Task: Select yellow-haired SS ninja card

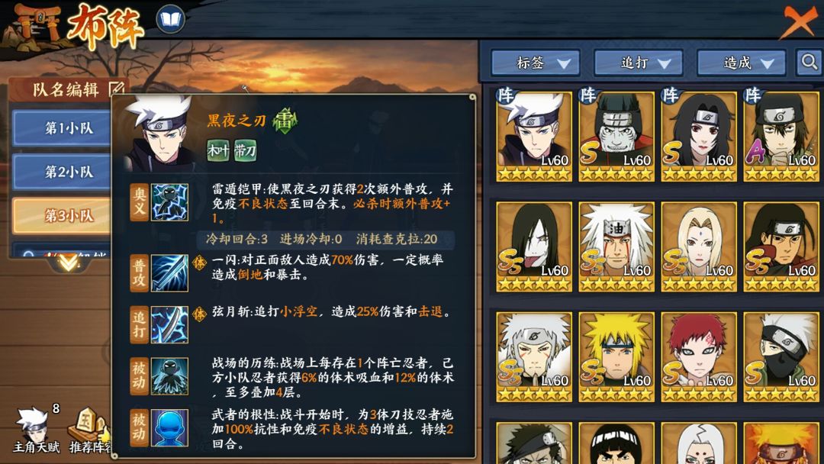Action: pyautogui.click(x=616, y=357)
